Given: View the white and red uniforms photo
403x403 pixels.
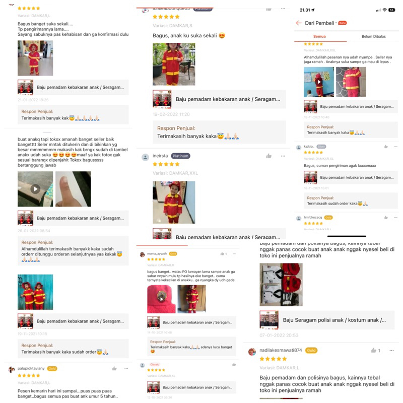Looking at the screenshot, I should tap(281, 285).
